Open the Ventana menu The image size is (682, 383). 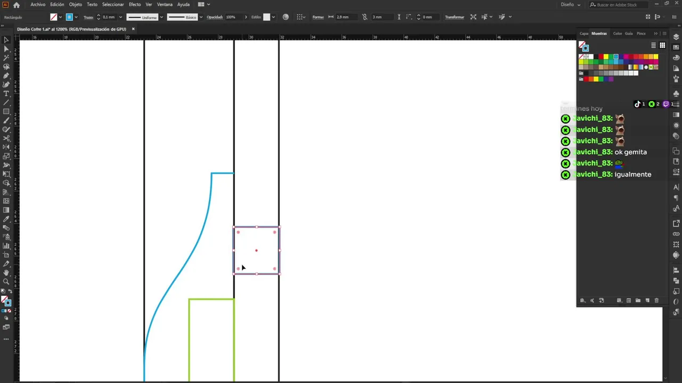click(165, 4)
